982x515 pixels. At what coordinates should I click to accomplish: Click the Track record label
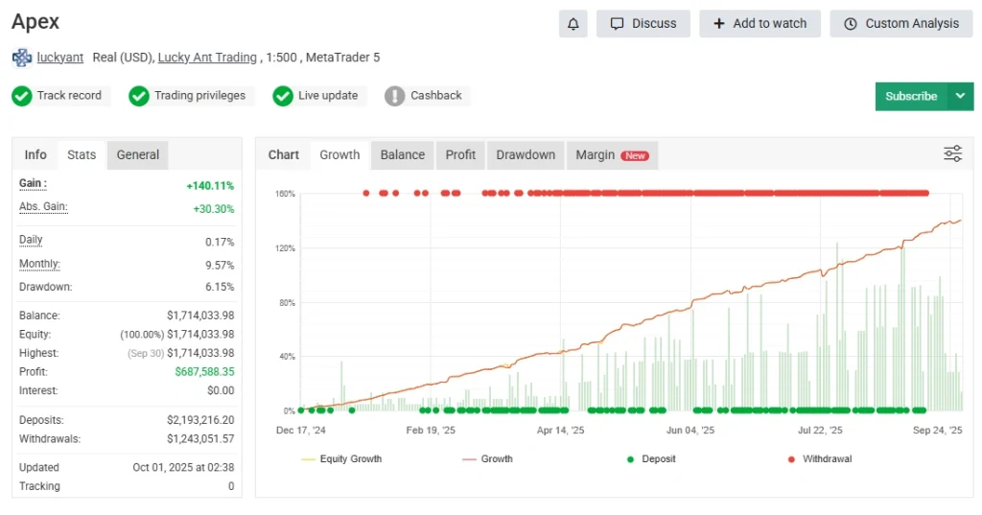point(69,95)
